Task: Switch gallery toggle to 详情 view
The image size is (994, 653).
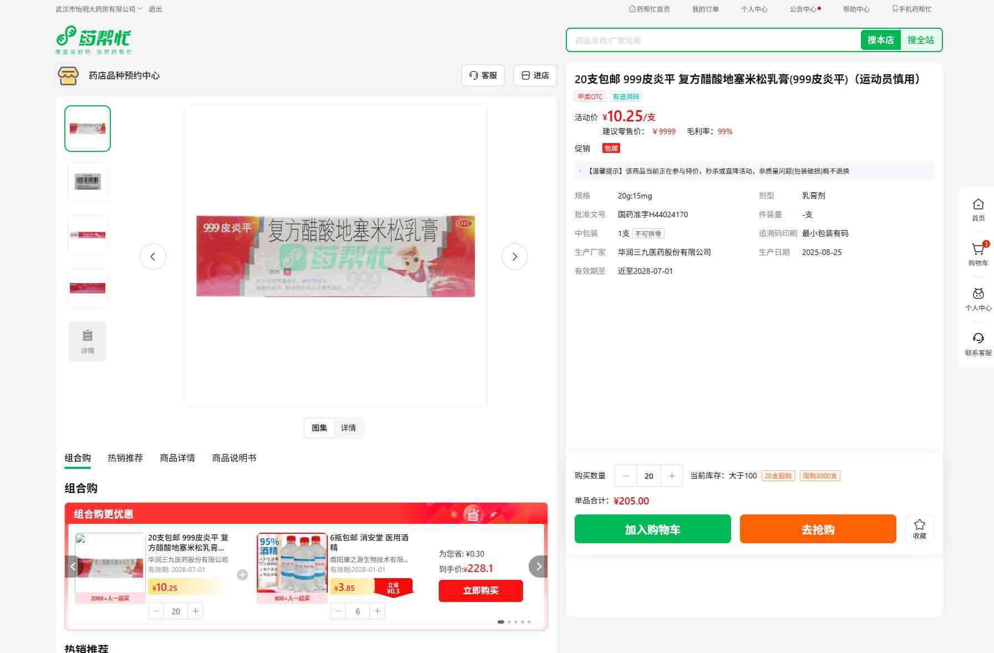Action: pyautogui.click(x=348, y=428)
